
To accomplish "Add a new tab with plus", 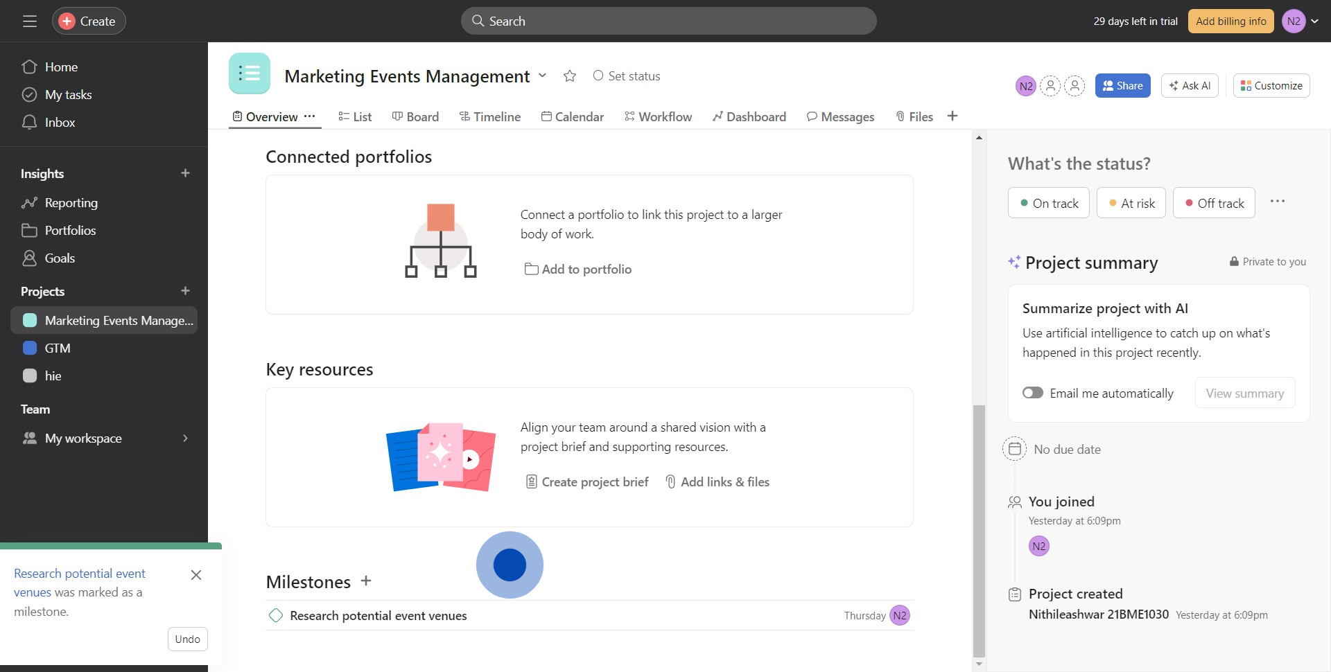I will (952, 116).
